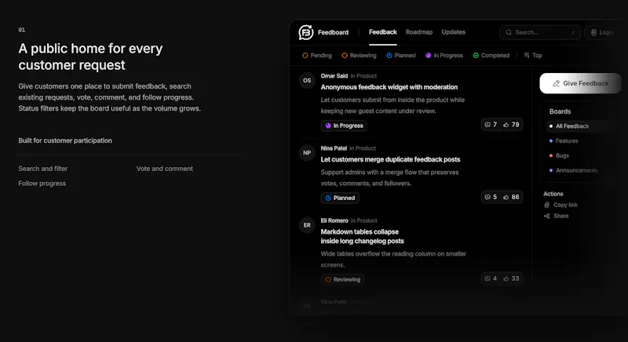Click the Completed filter checkmark icon

(476, 55)
